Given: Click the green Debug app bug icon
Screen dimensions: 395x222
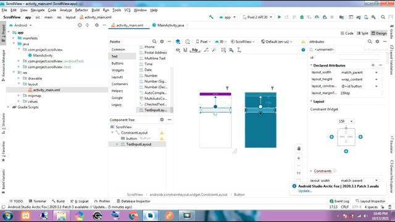Looking at the screenshot, I should point(302,17).
